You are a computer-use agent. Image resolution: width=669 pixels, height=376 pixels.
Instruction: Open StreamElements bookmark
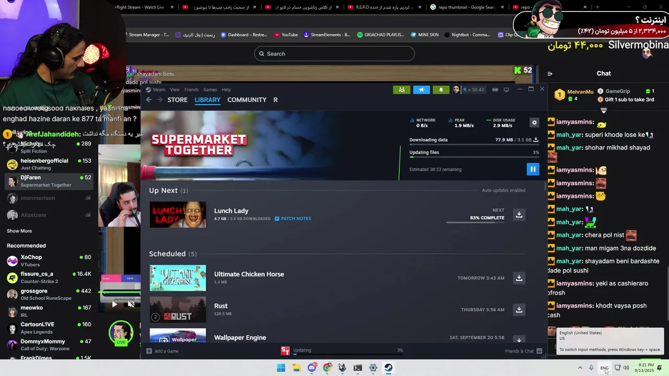(327, 35)
